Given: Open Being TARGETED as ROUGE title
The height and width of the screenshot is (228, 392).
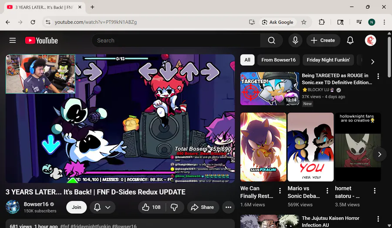Looking at the screenshot, I should click(337, 79).
